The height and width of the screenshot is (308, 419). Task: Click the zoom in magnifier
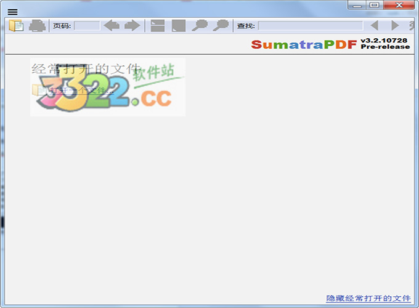[x=221, y=26]
